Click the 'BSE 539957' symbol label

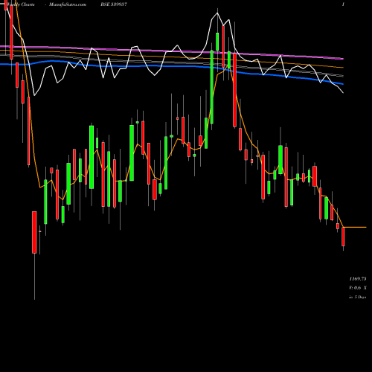114,4
